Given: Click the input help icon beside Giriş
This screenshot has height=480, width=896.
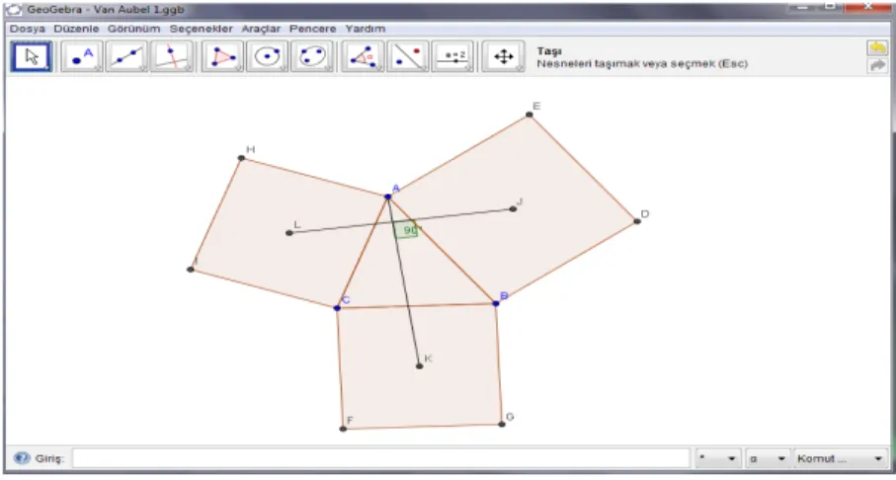Looking at the screenshot, I should pos(22,458).
